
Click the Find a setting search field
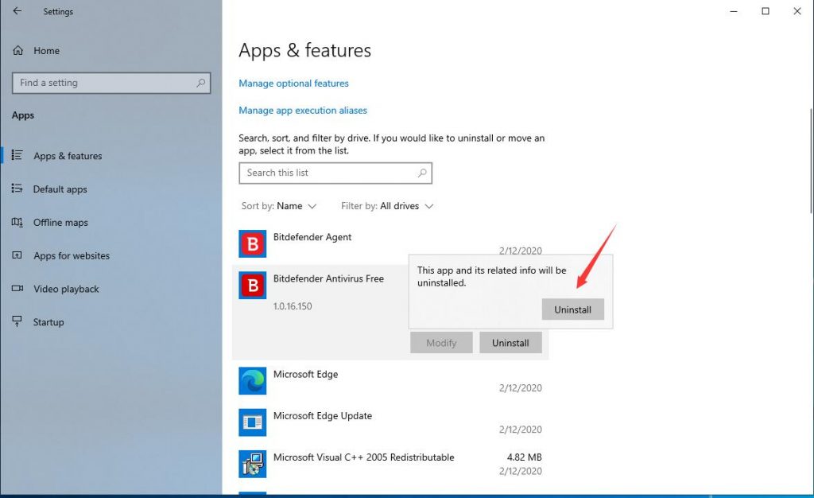point(111,83)
